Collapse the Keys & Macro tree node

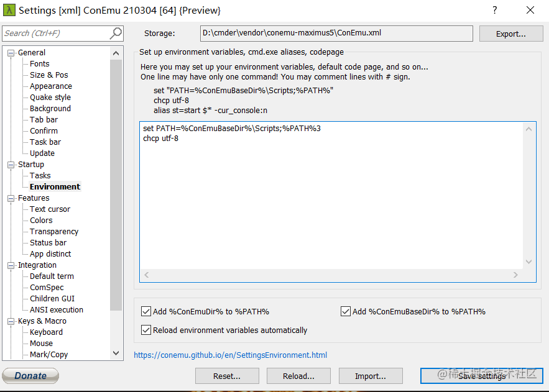pyautogui.click(x=11, y=321)
